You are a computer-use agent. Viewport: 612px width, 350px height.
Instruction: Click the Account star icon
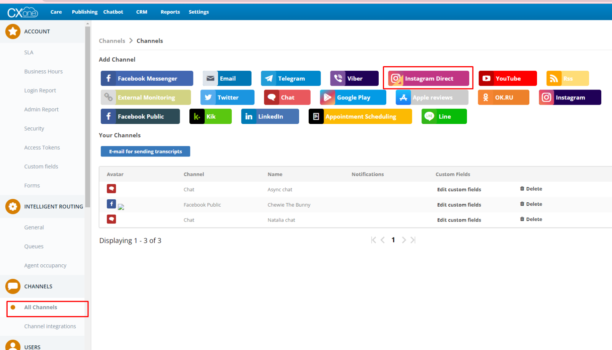[x=13, y=31]
